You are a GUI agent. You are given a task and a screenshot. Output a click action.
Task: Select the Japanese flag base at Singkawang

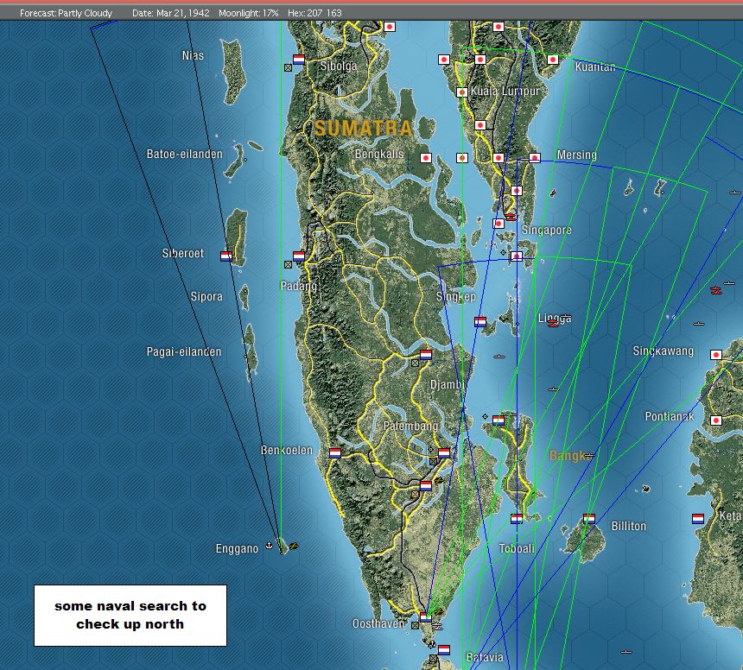click(x=716, y=355)
